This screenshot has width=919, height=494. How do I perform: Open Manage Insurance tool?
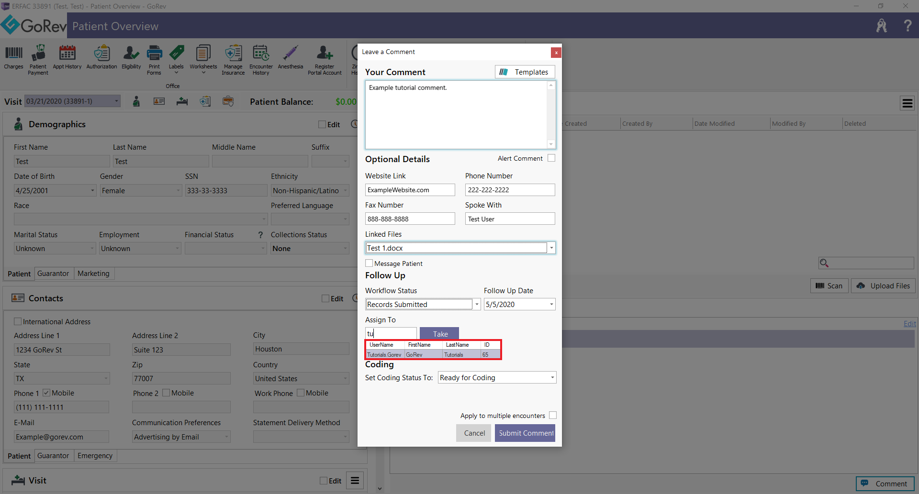(x=233, y=60)
